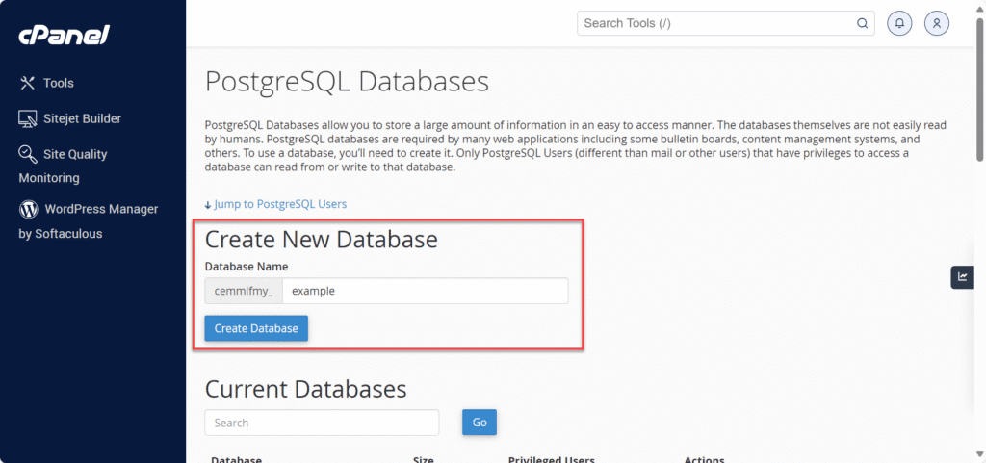Screen dimensions: 986x463
Task: Open the Tools menu item label
Action: [59, 84]
